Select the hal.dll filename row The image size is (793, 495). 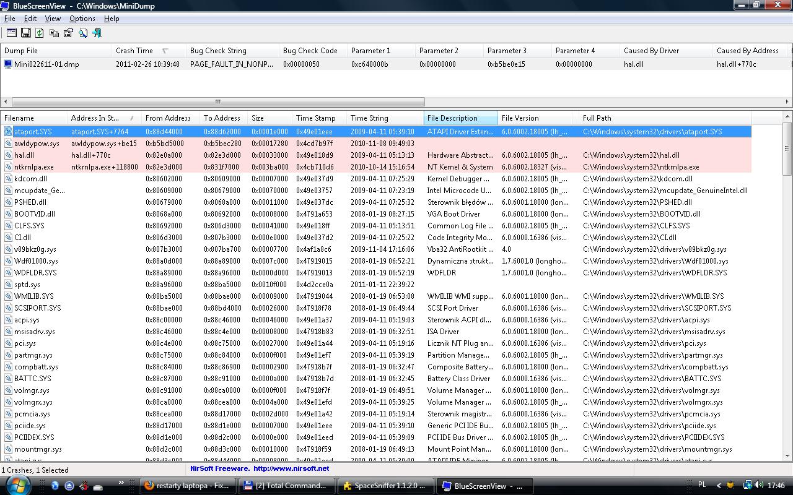(377, 155)
